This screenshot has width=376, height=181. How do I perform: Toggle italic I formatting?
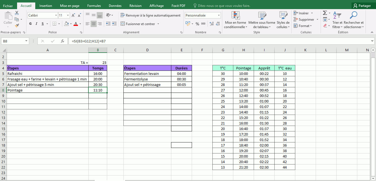point(37,24)
